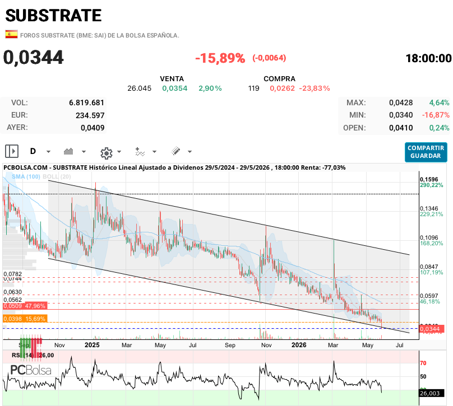Click the 2025 label on time axis
The height and width of the screenshot is (406, 453).
click(x=92, y=345)
